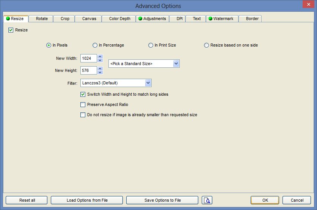Click the Reset all button
This screenshot has height=210, width=317.
click(x=27, y=200)
